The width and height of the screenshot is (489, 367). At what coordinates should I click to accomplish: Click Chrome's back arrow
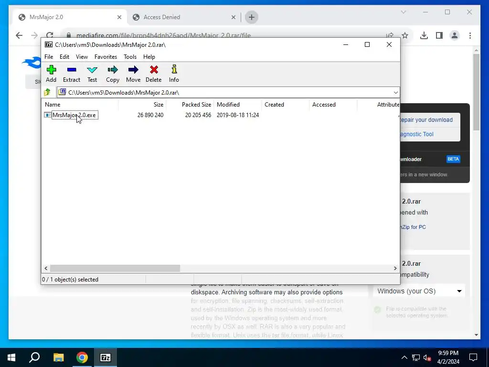19,35
